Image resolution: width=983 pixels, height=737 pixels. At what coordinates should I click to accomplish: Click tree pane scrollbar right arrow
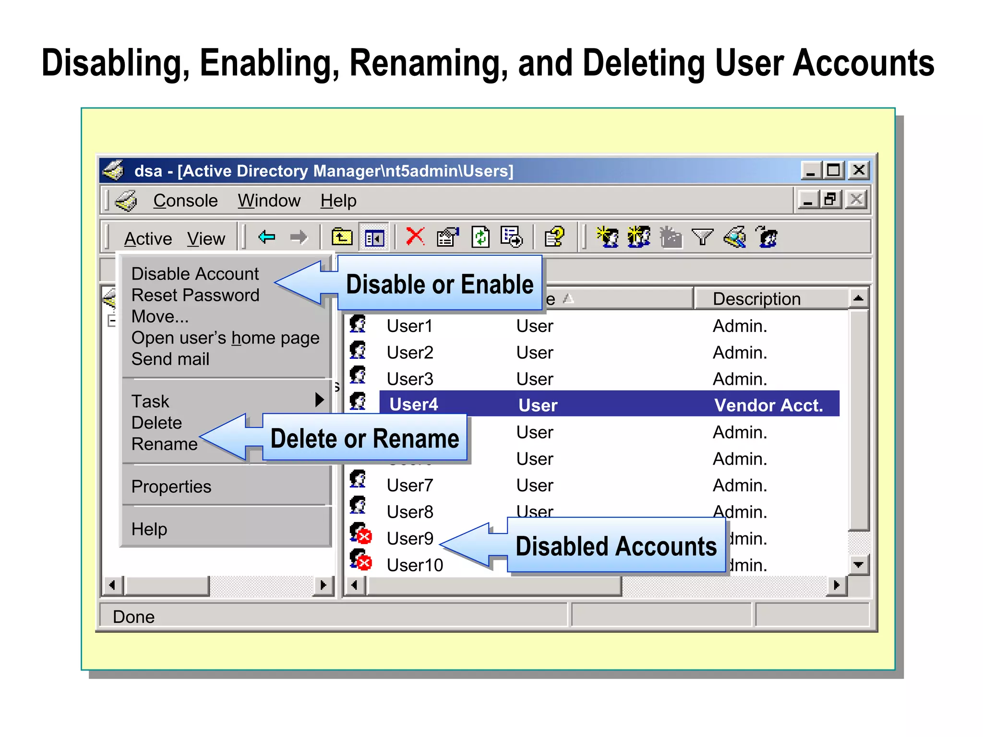[323, 585]
